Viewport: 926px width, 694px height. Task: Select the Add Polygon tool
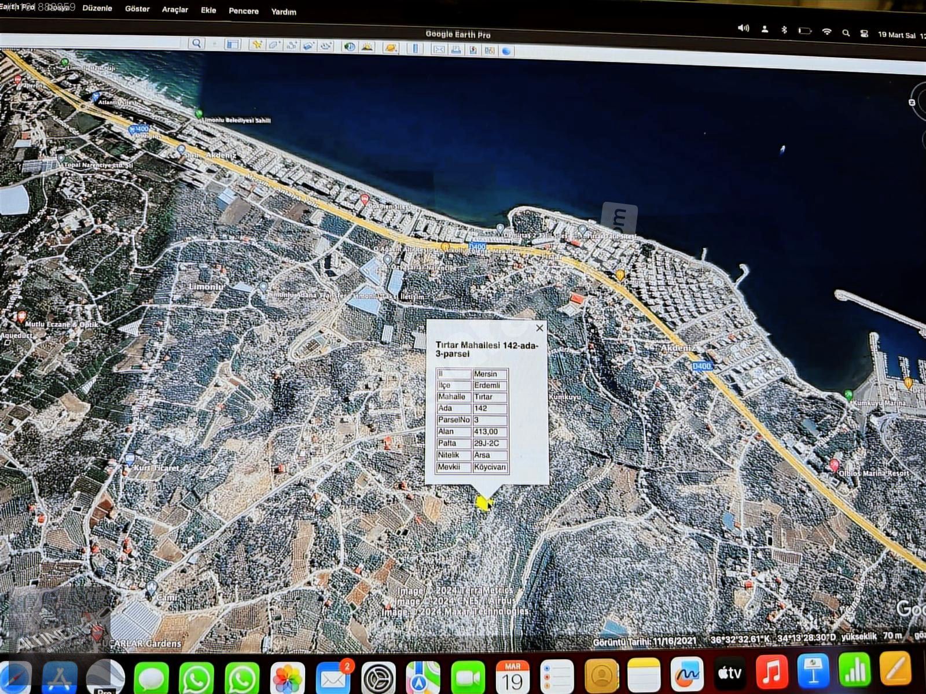point(274,45)
